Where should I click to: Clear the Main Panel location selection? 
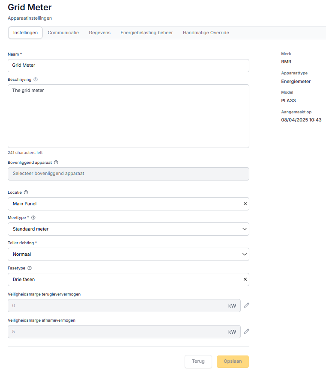click(x=245, y=204)
